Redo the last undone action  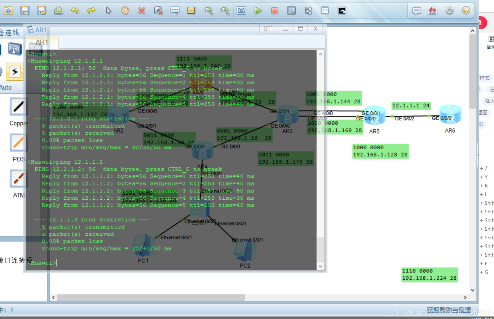[92, 10]
